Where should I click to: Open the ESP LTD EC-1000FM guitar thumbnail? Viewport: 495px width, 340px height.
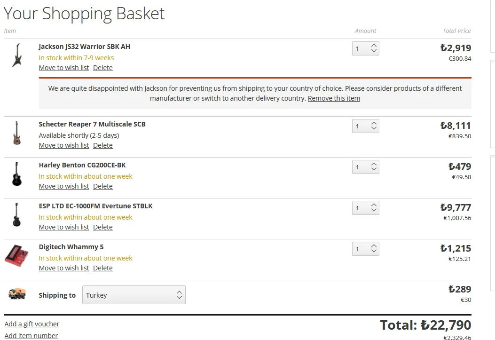[x=17, y=214]
